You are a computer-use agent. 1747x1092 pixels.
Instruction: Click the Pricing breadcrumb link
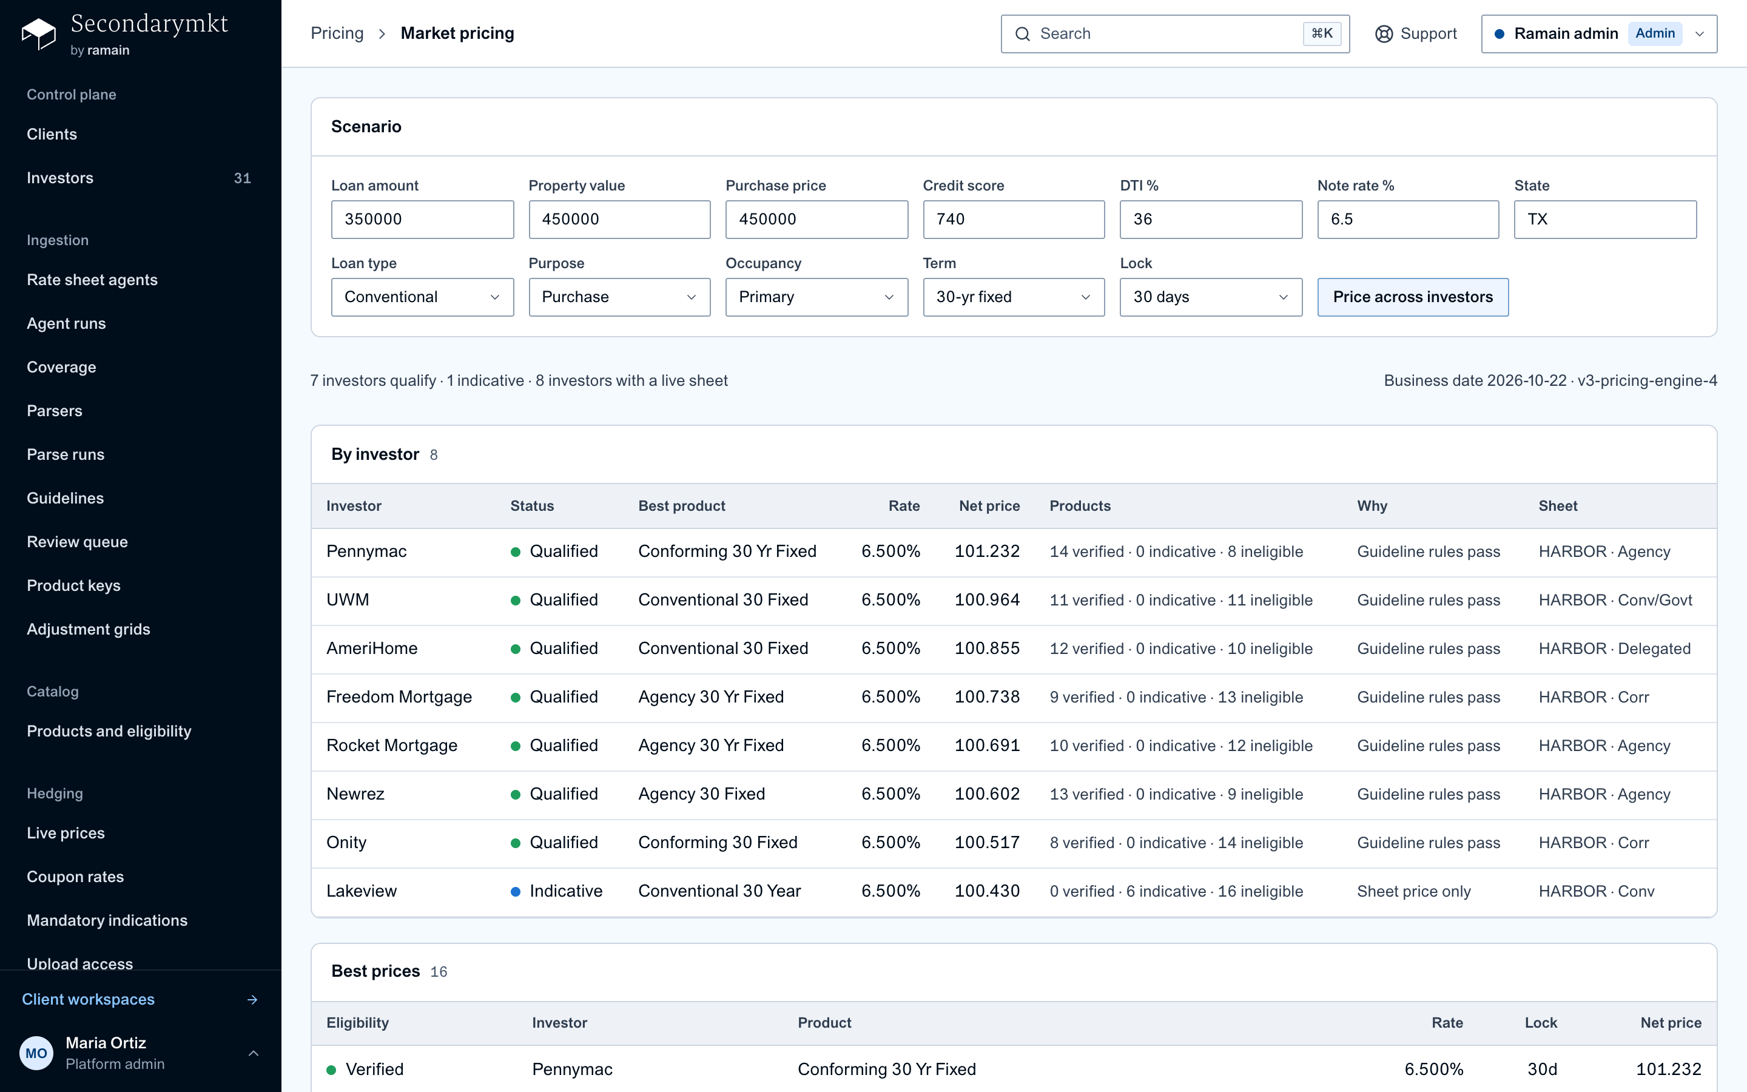pyautogui.click(x=337, y=33)
